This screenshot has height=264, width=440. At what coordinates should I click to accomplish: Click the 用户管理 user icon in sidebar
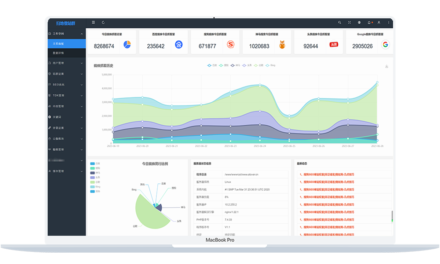click(x=50, y=63)
